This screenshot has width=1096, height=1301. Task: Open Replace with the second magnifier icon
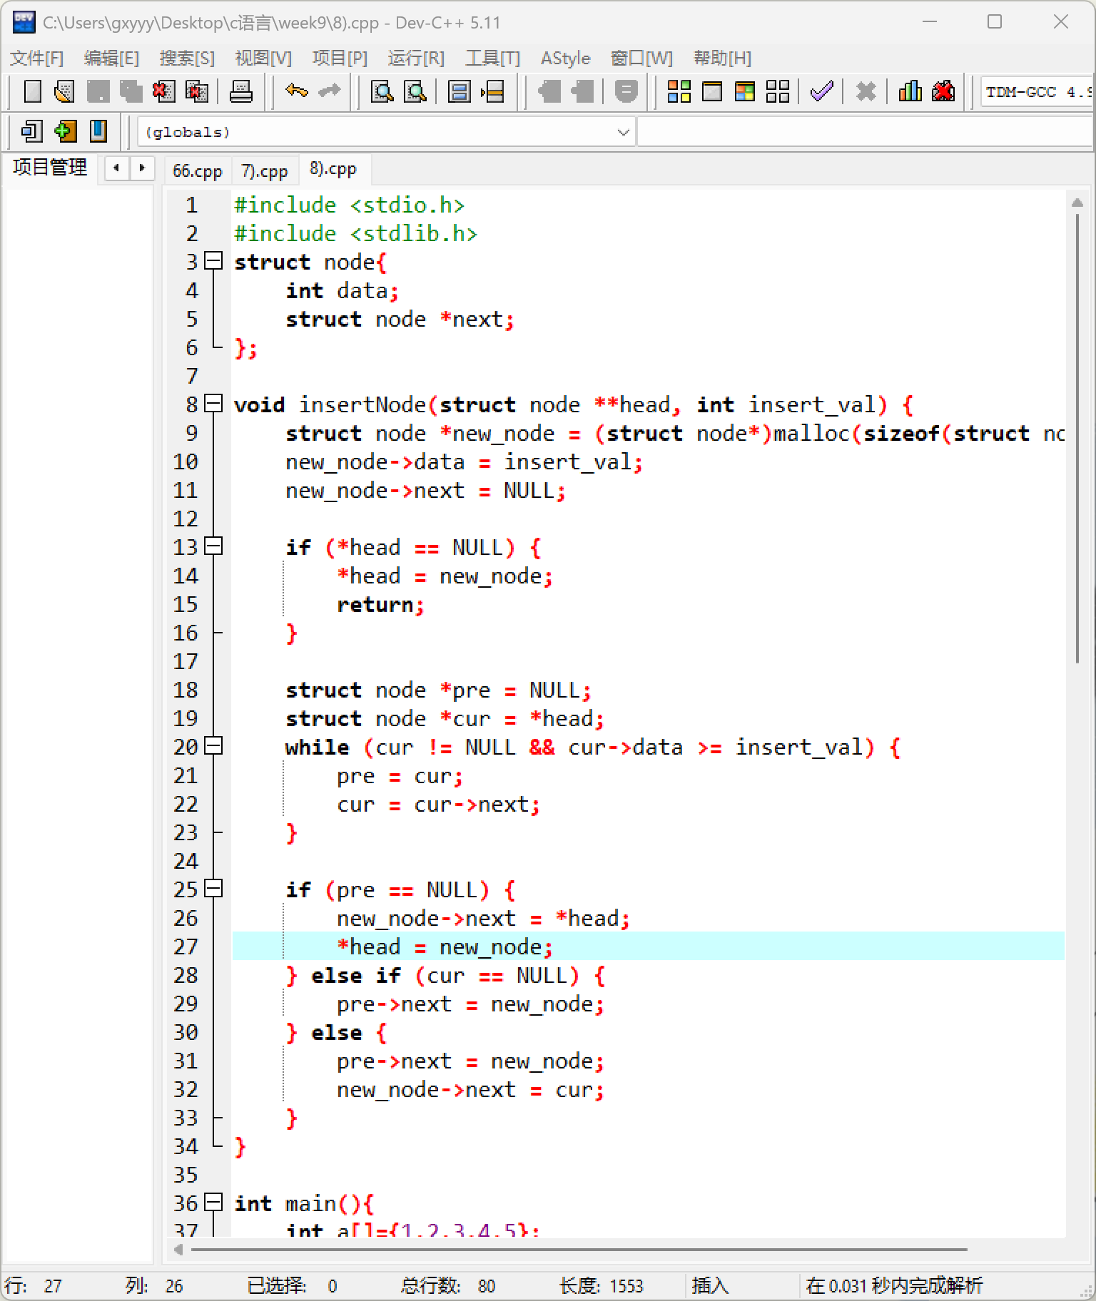click(415, 91)
